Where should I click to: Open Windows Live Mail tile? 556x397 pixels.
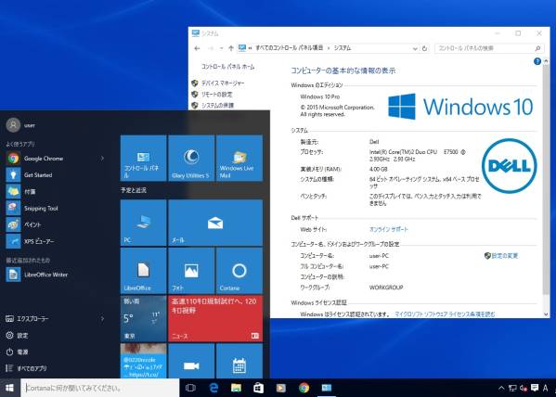pos(239,158)
